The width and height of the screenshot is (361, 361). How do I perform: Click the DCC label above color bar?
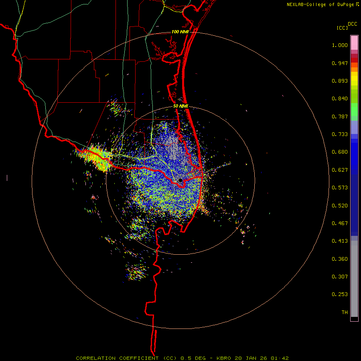point(352,24)
